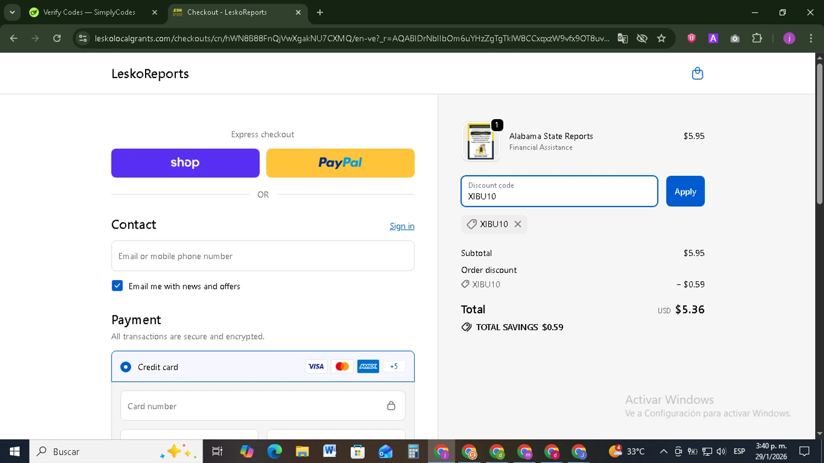The height and width of the screenshot is (463, 824).
Task: Click the ESP language indicator
Action: (x=739, y=451)
